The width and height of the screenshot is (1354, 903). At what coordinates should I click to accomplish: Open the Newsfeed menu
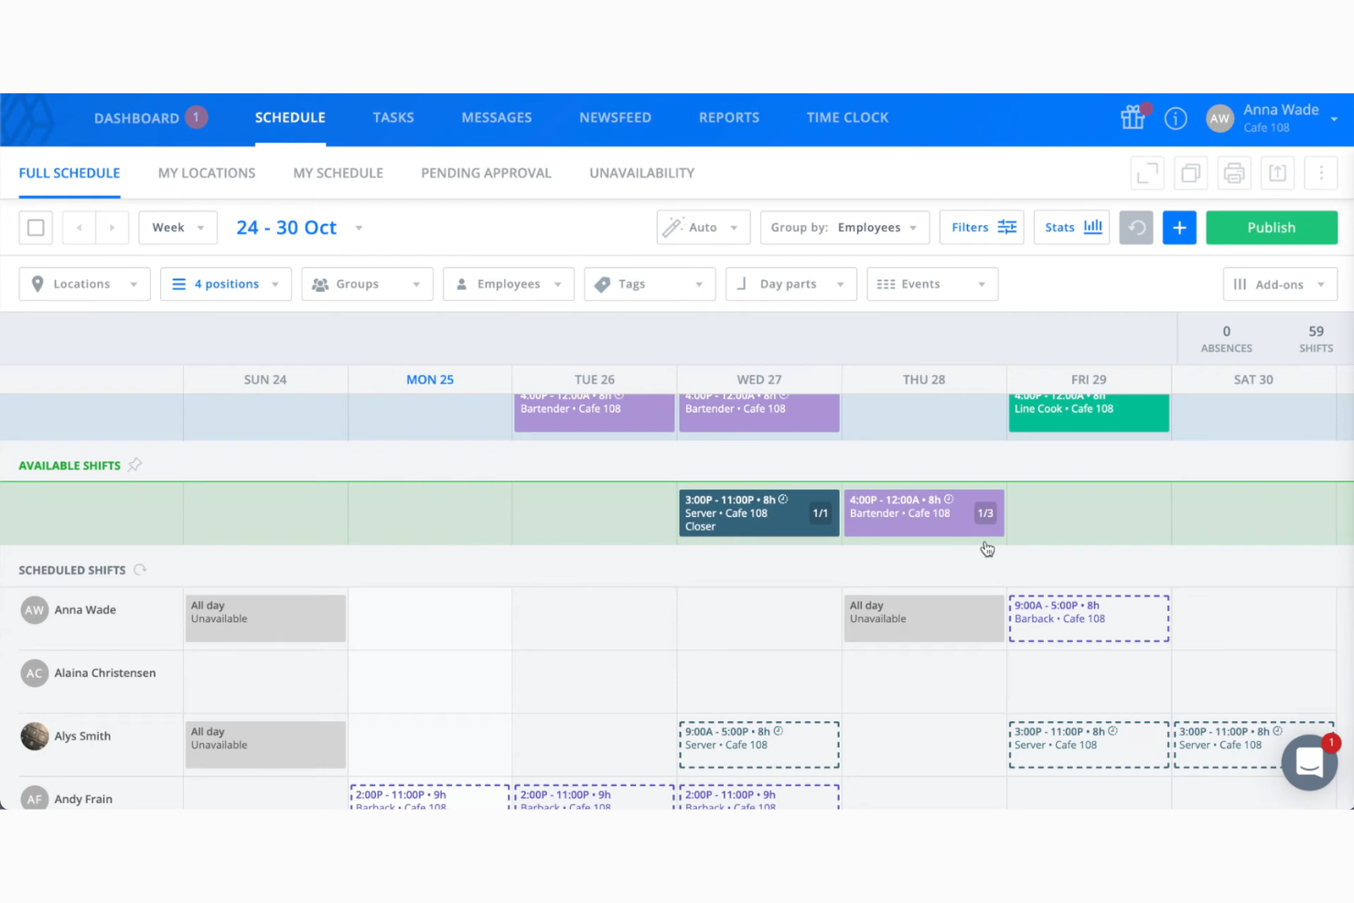click(x=615, y=118)
